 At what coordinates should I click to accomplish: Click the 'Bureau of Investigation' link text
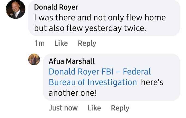93,82
